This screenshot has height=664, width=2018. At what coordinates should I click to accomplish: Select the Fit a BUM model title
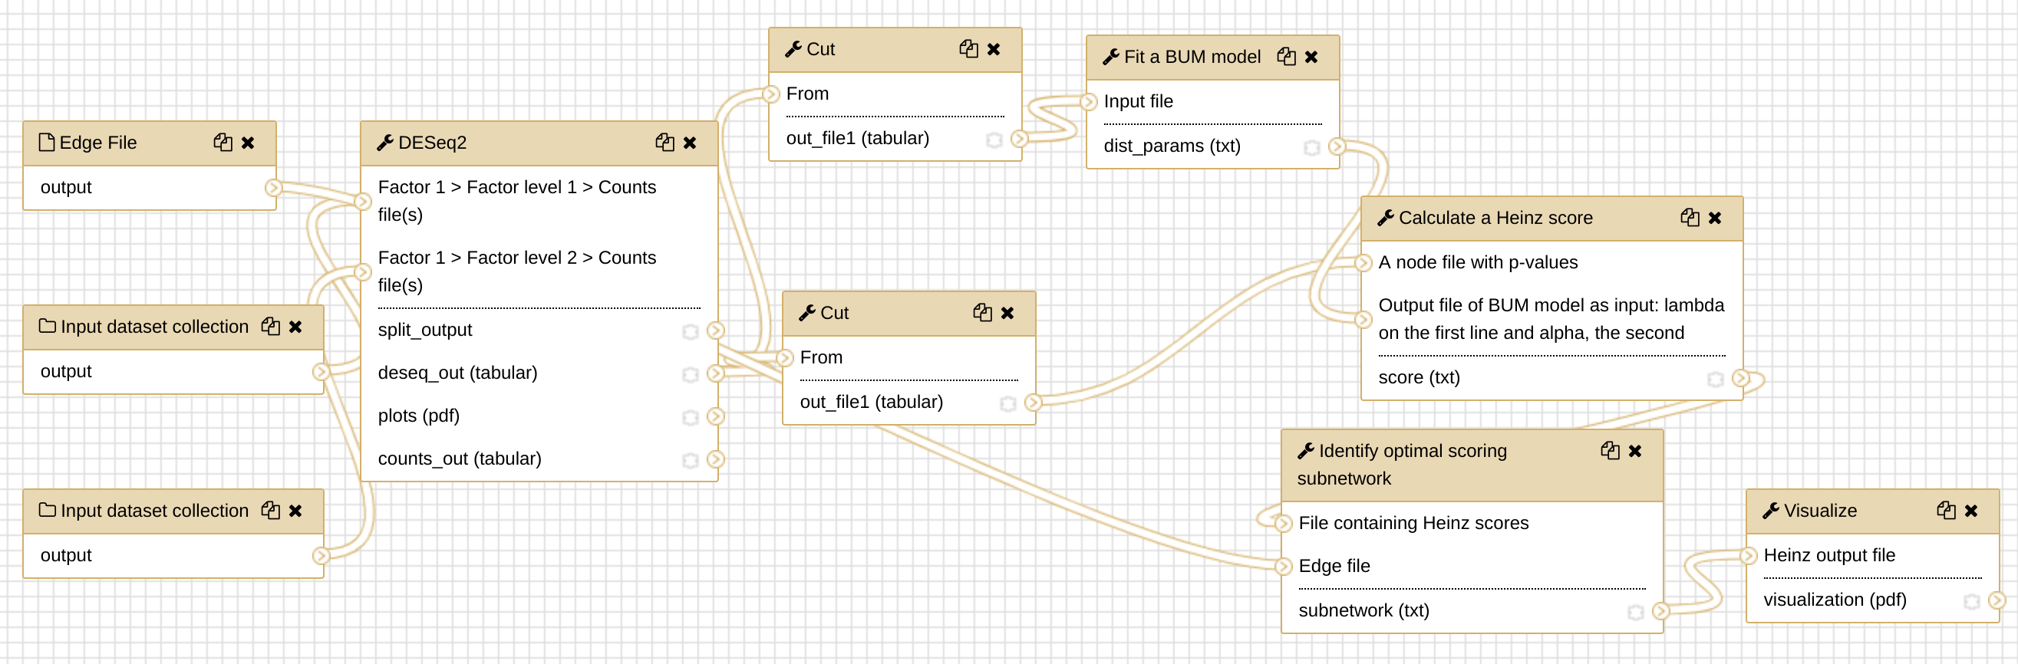[1192, 58]
